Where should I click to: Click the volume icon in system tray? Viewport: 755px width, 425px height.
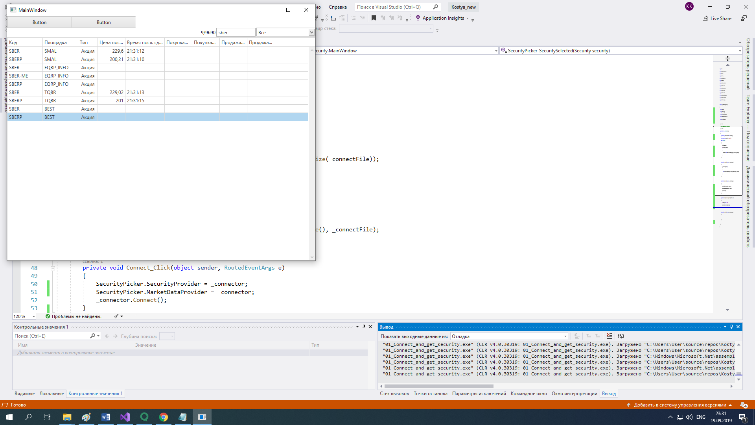click(689, 417)
